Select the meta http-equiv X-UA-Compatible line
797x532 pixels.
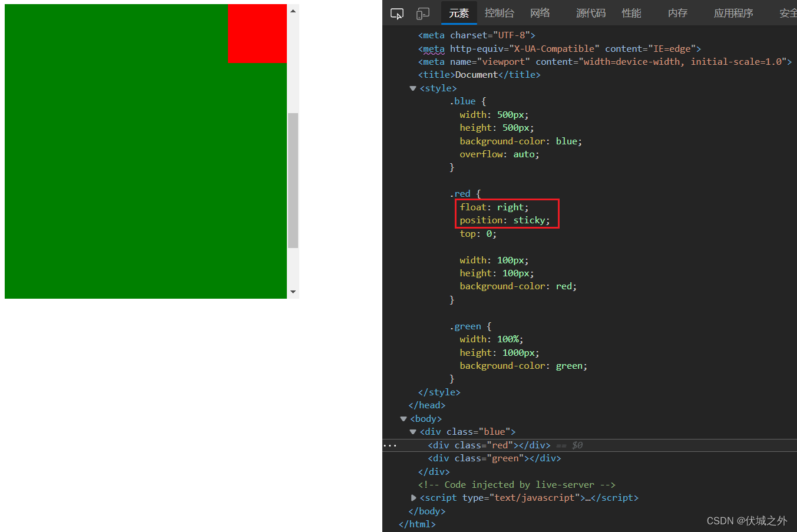(560, 49)
